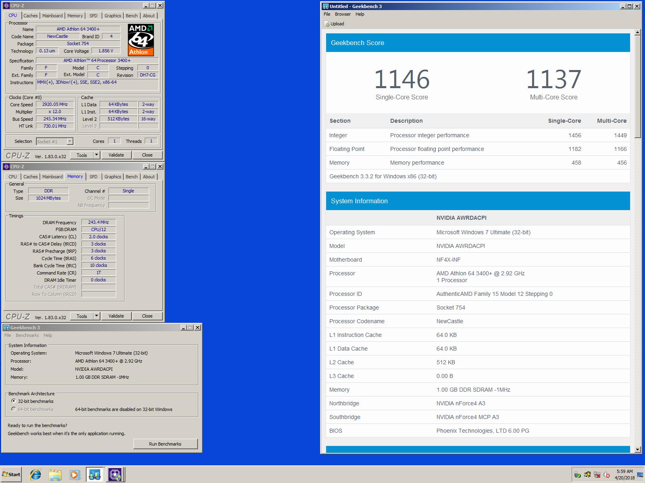Open Safely Remove Hardware tray icon

click(x=577, y=475)
